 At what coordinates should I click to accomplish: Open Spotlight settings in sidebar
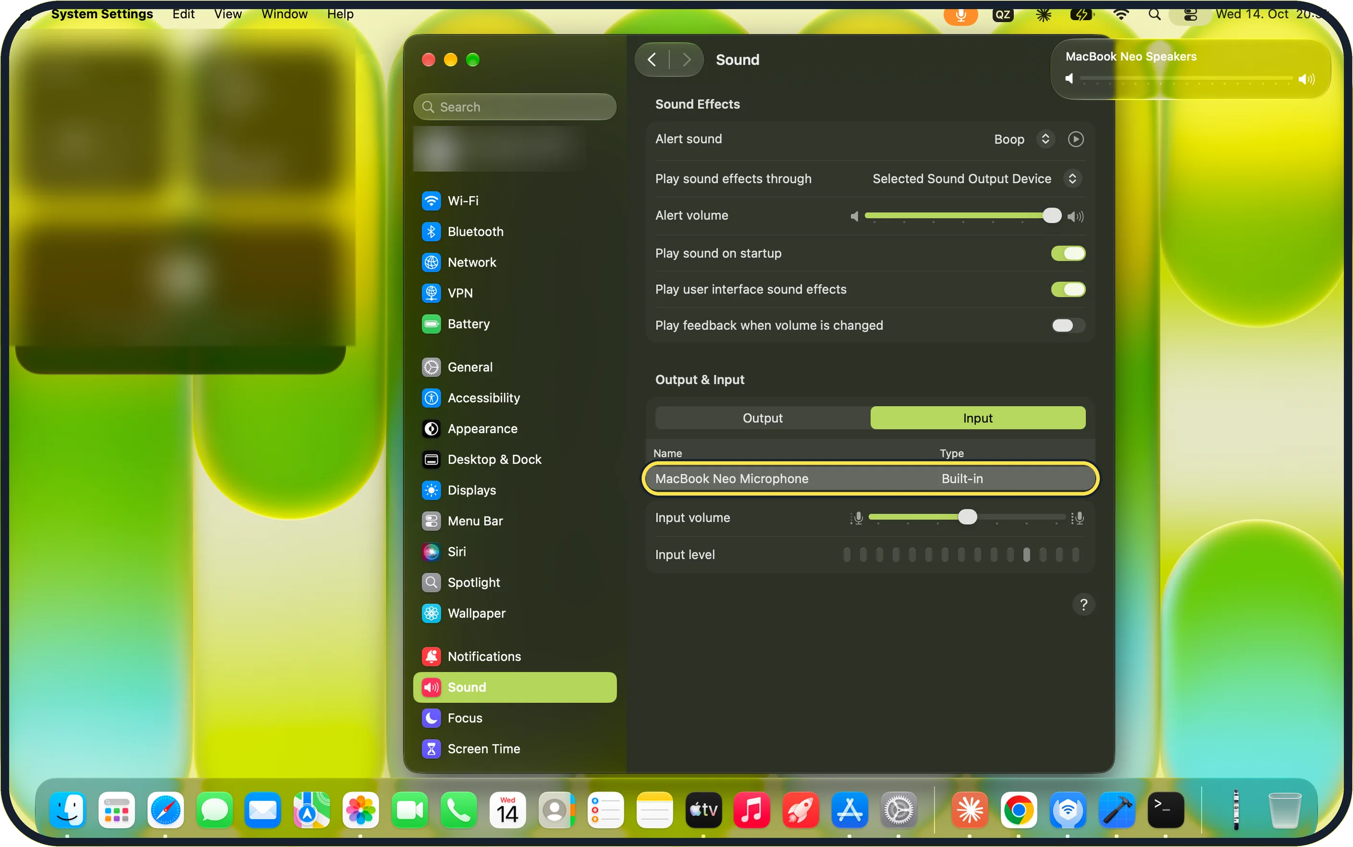click(x=514, y=583)
